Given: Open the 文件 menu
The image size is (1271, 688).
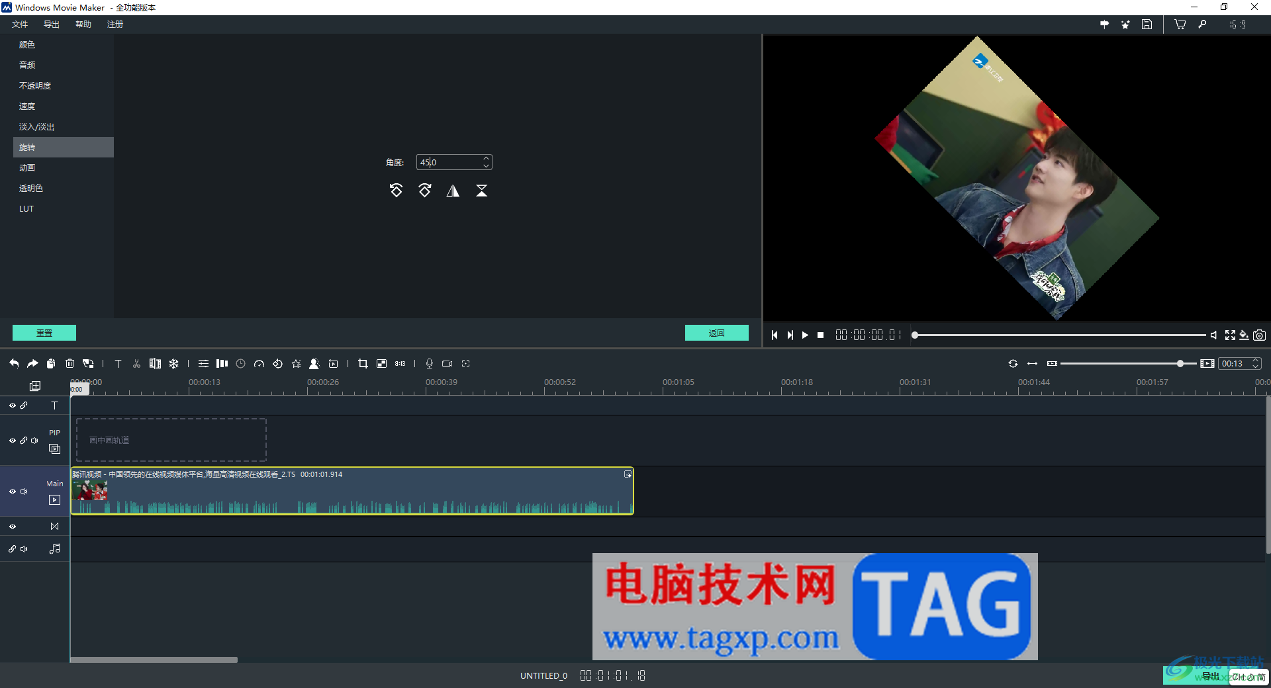Looking at the screenshot, I should coord(20,24).
